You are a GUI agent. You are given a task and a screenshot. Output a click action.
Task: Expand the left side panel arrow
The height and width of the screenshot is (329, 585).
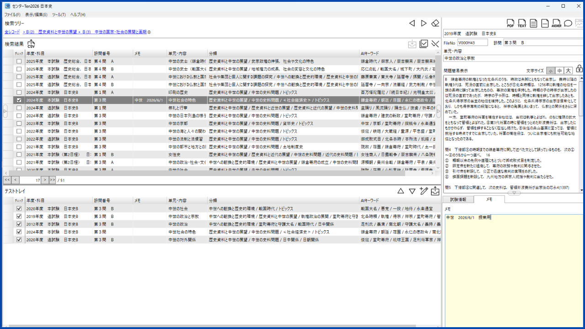(5, 111)
